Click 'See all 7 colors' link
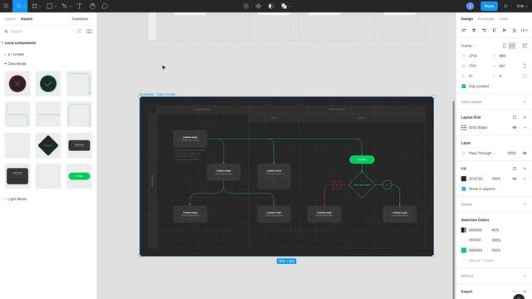The height and width of the screenshot is (299, 532). pyautogui.click(x=480, y=260)
